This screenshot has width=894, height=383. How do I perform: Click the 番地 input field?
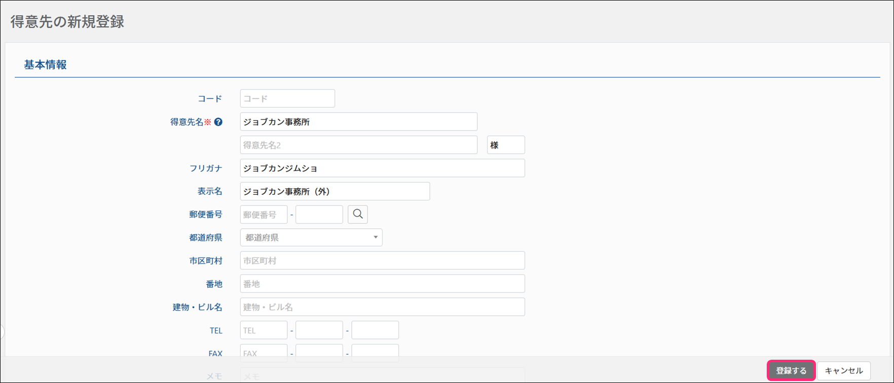pos(382,284)
